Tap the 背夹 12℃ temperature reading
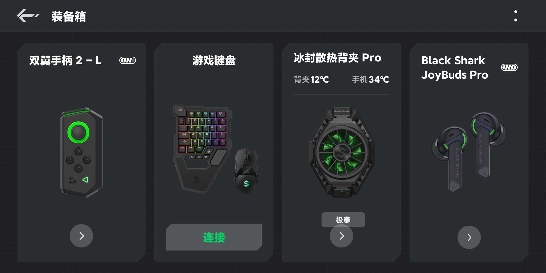546x273 pixels. tap(311, 80)
